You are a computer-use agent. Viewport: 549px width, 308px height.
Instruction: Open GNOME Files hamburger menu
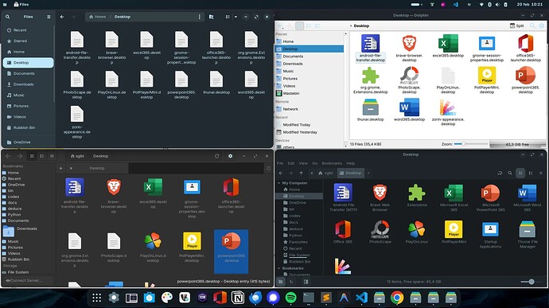tap(49, 17)
